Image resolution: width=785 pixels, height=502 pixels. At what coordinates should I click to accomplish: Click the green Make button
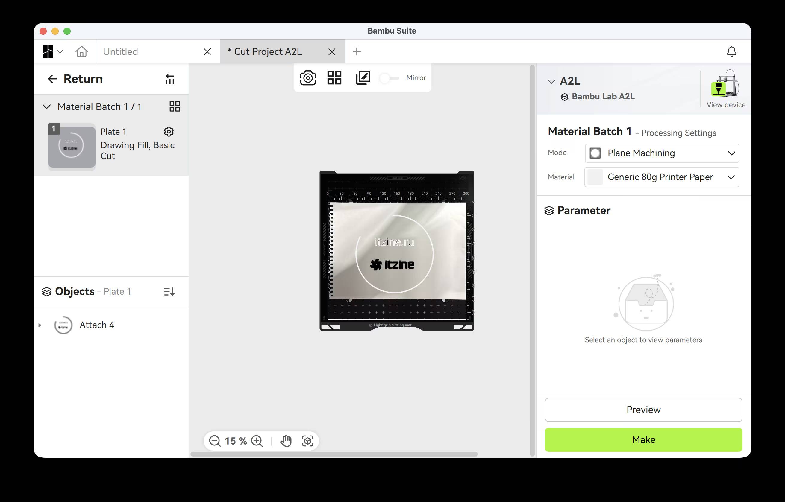(643, 440)
